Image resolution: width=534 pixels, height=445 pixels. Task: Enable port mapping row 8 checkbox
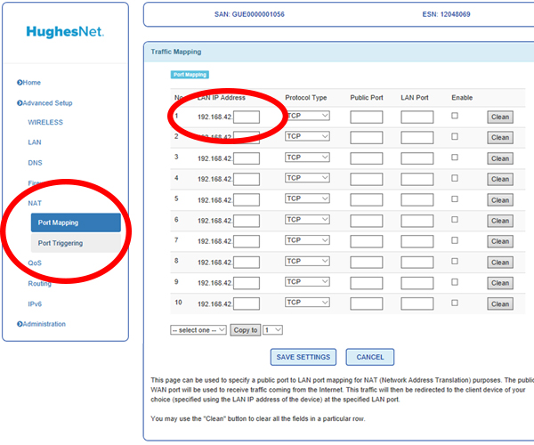coord(455,261)
